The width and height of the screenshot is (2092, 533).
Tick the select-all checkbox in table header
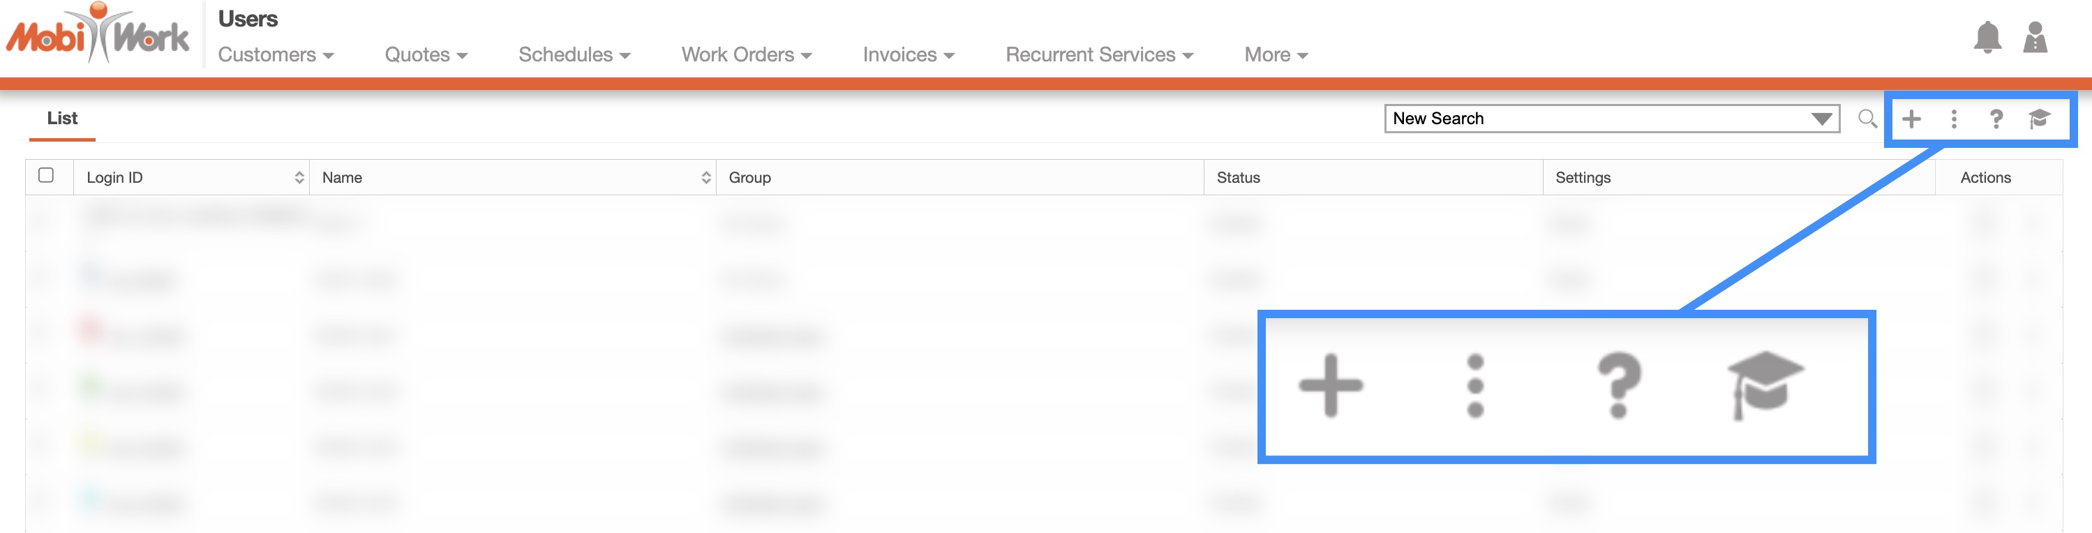pyautogui.click(x=46, y=176)
